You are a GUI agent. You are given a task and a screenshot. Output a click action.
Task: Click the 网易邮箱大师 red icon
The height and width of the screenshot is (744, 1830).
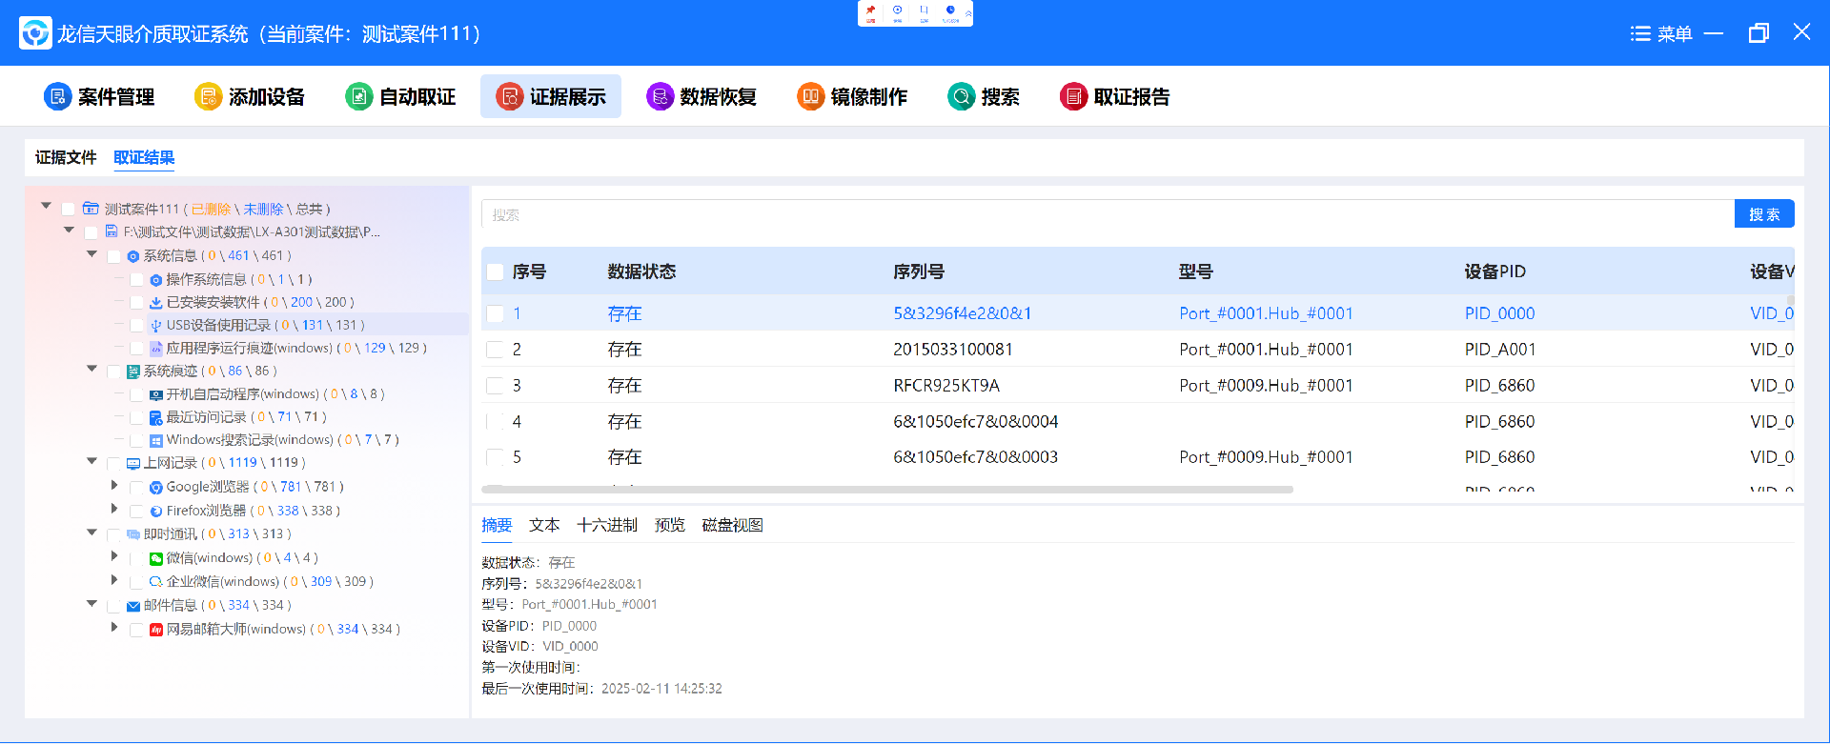click(156, 629)
